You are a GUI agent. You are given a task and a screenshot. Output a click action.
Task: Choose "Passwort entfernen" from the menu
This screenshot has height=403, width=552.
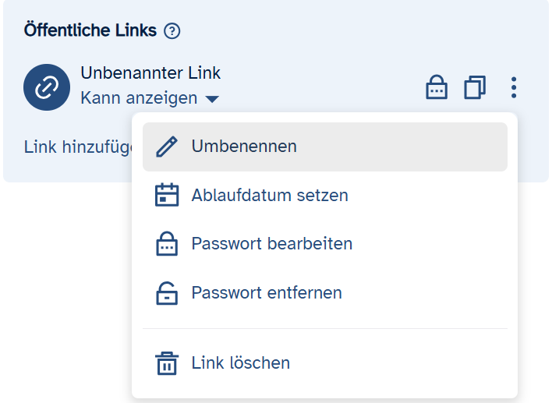tap(267, 294)
